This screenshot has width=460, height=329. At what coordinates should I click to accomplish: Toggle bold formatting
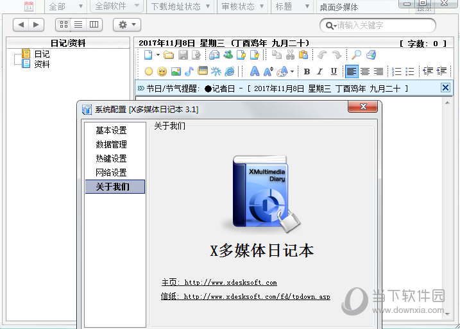(x=307, y=71)
